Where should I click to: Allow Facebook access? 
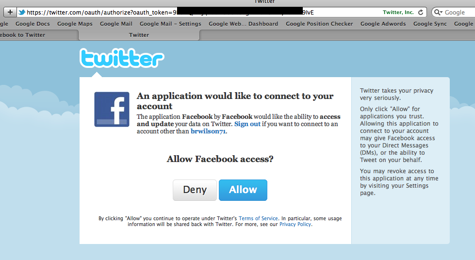coord(243,190)
